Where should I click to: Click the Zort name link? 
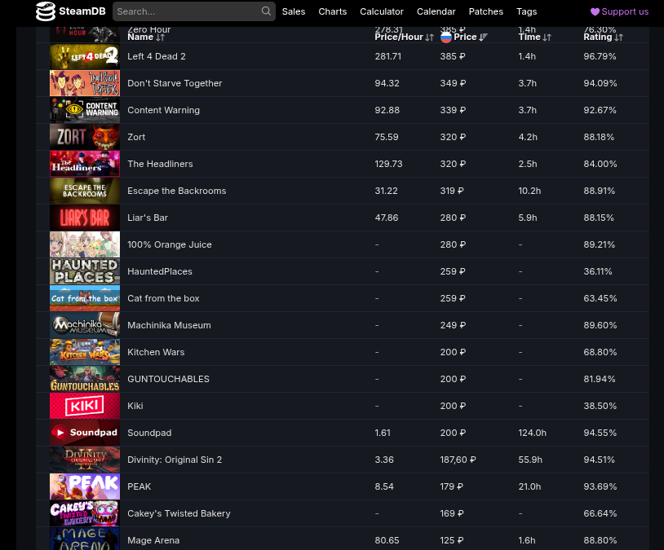(136, 137)
